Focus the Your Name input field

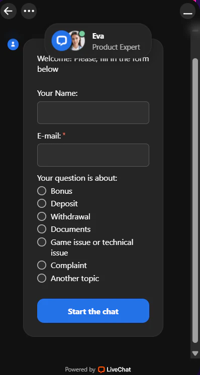pos(93,112)
